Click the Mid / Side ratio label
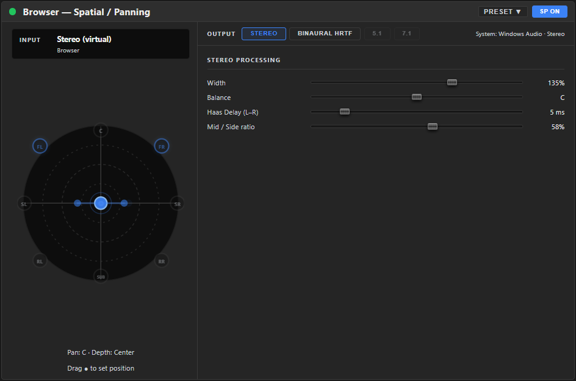The height and width of the screenshot is (381, 576). pos(231,127)
